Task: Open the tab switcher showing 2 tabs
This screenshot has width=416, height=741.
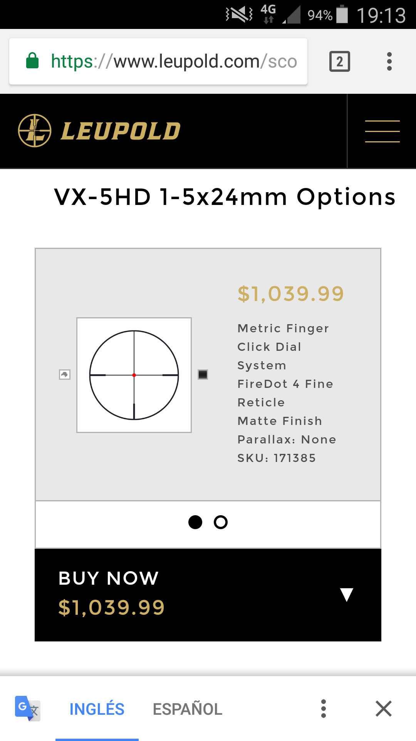Action: 339,61
